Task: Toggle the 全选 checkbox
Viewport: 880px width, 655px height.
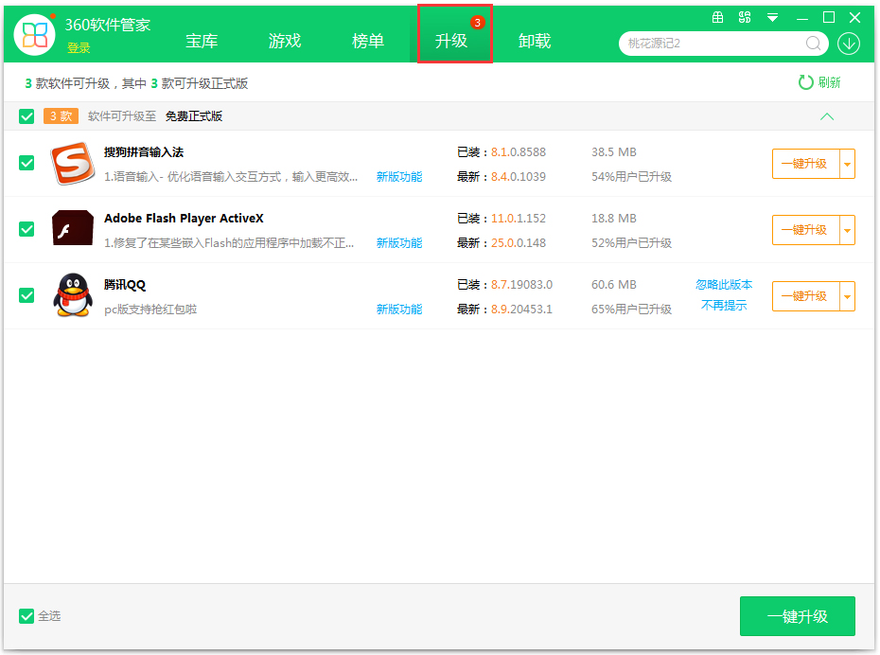Action: coord(26,616)
